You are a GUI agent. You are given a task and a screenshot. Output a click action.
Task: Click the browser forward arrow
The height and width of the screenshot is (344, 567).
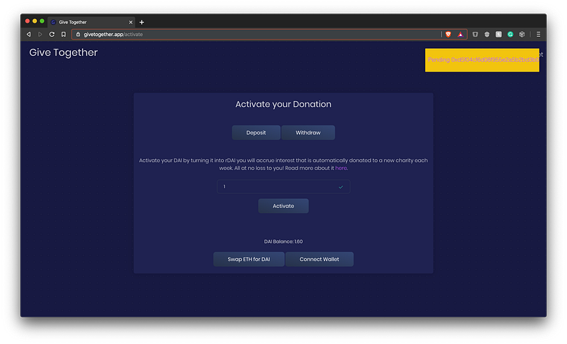coord(40,34)
